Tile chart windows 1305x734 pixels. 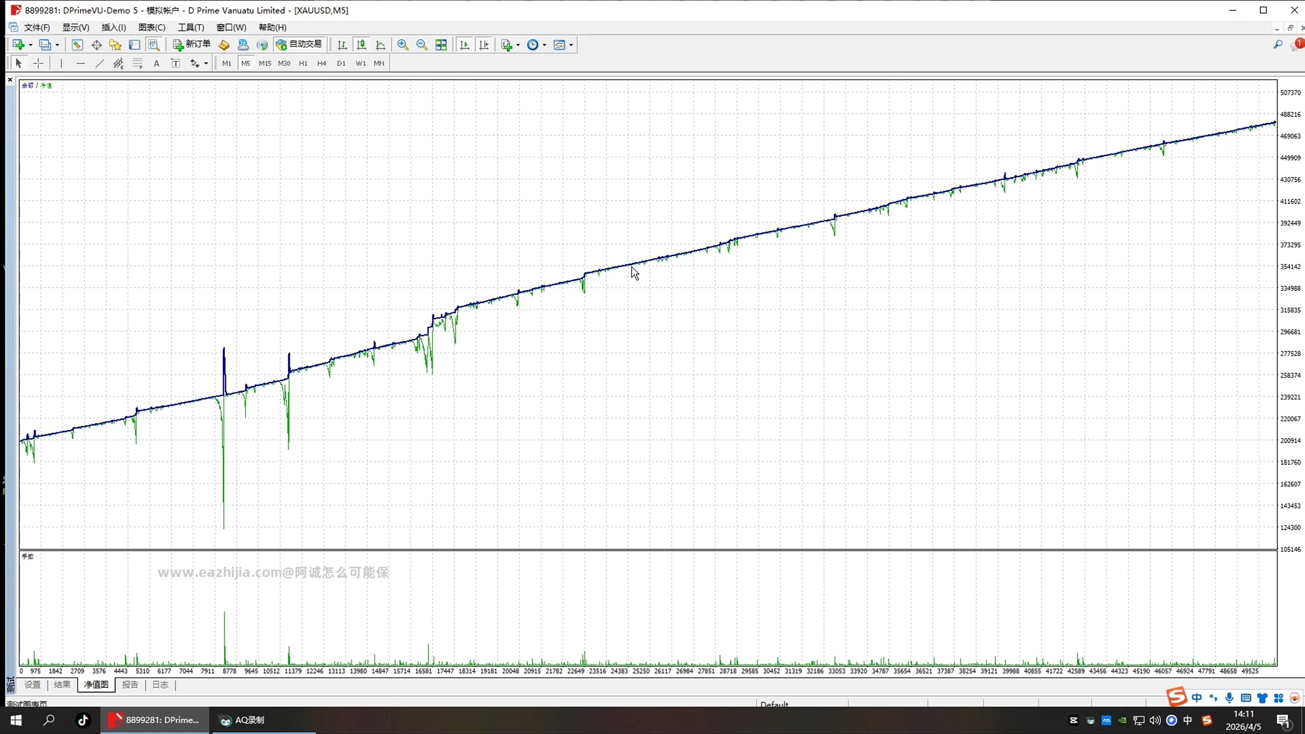pos(441,45)
